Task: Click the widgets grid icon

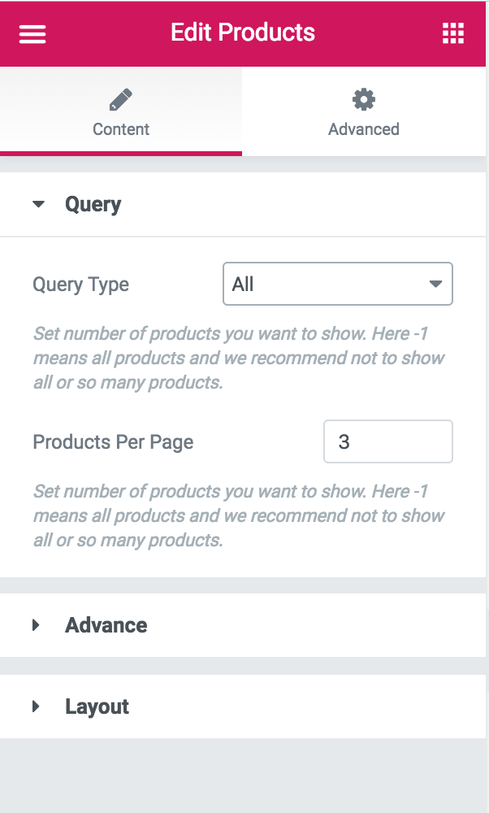Action: click(452, 33)
